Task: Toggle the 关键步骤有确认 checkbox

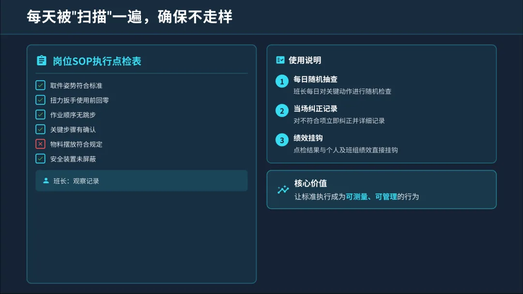Action: [40, 129]
